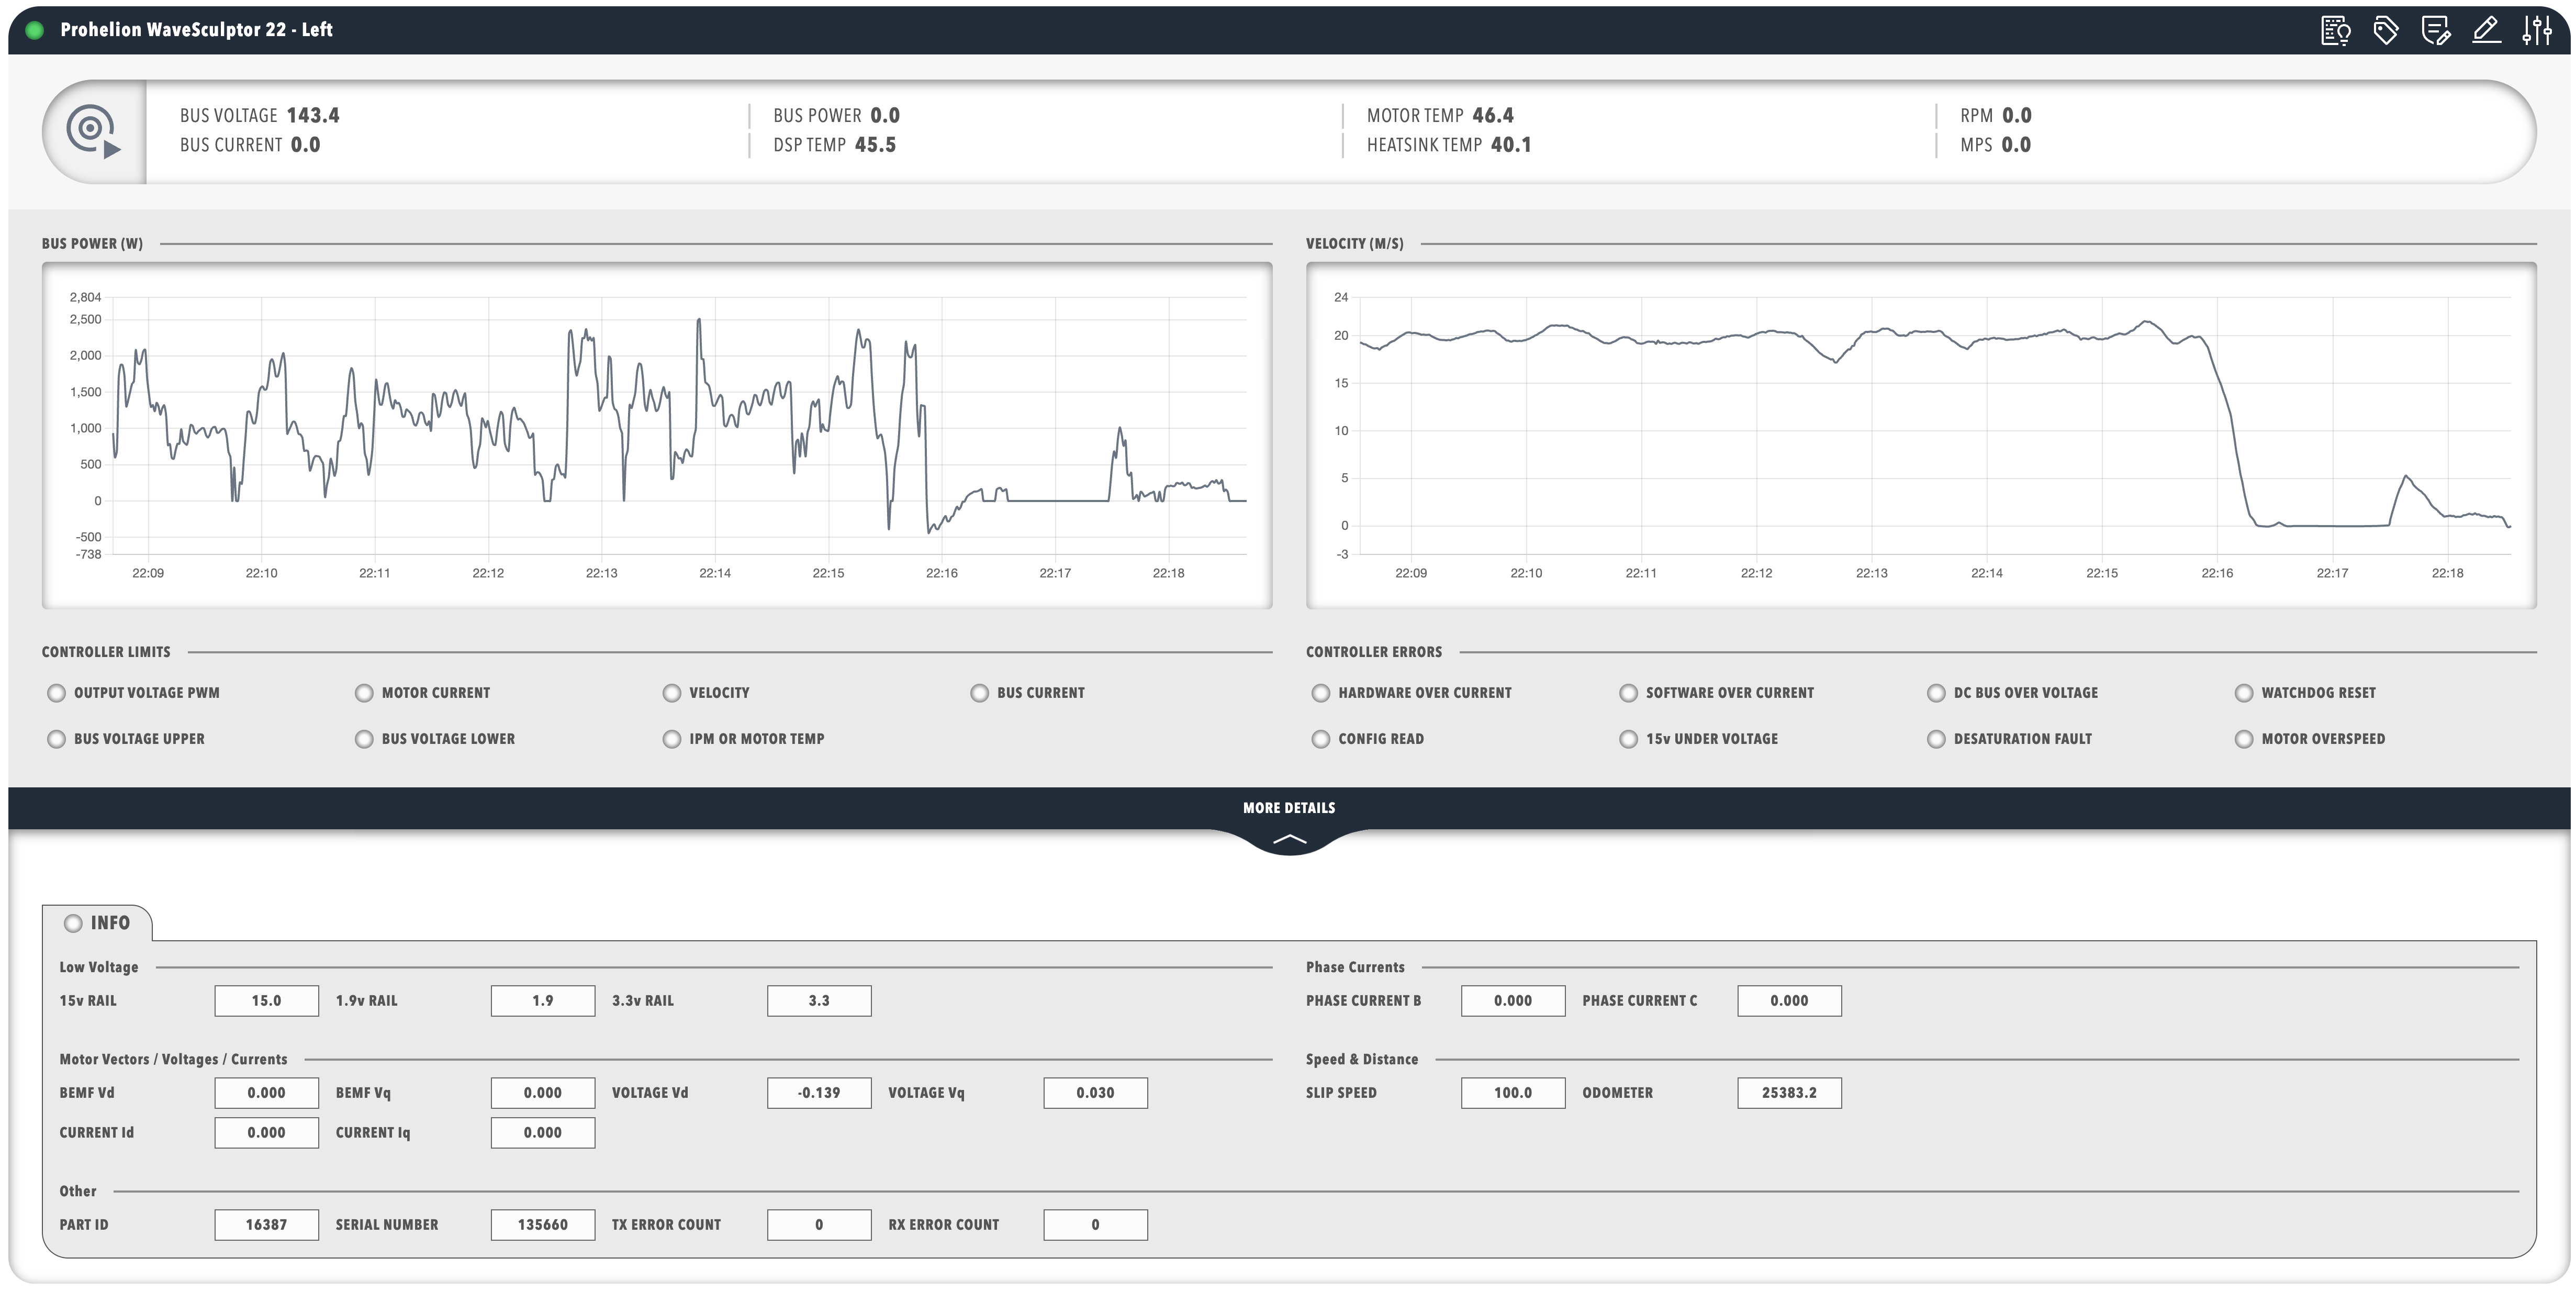Image resolution: width=2576 pixels, height=1291 pixels.
Task: Click the SLIP SPEED value 100.0
Action: (x=1513, y=1093)
